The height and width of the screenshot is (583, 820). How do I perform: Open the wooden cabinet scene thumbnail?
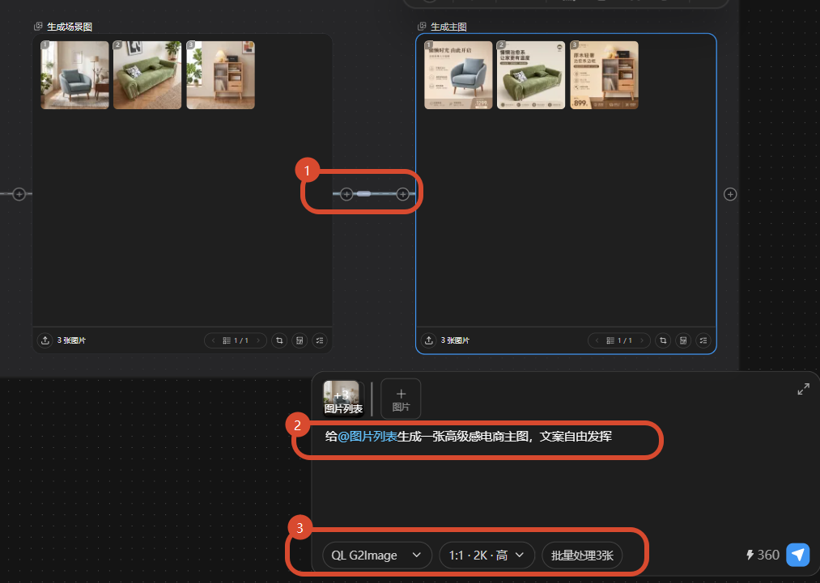coord(221,75)
